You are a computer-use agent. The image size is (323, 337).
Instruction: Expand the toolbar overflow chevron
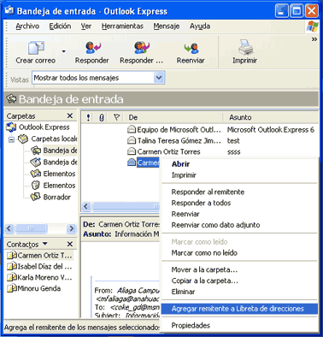coord(314,39)
